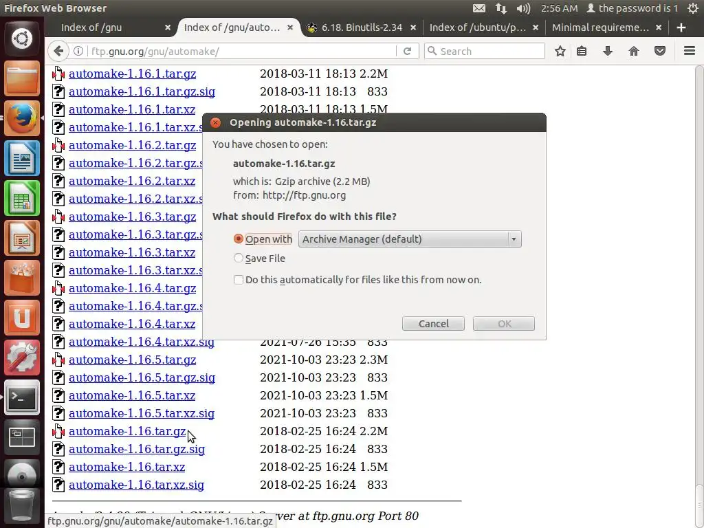Click the Pocket save icon
Image resolution: width=704 pixels, height=528 pixels.
tap(659, 51)
